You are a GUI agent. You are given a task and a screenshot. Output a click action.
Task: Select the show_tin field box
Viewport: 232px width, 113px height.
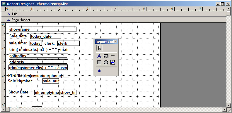pyautogui.click(x=68, y=92)
